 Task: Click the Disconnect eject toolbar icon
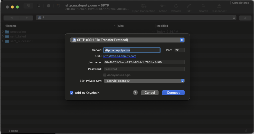coord(219,6)
